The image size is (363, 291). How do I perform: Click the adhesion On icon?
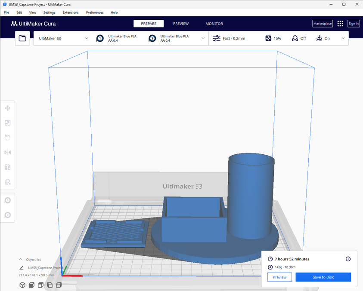coord(319,38)
